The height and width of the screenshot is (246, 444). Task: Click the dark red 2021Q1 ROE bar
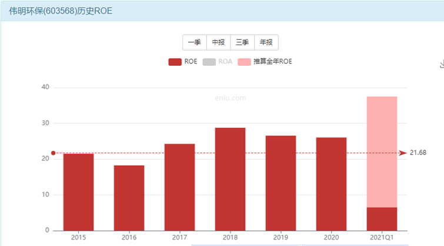click(x=382, y=219)
